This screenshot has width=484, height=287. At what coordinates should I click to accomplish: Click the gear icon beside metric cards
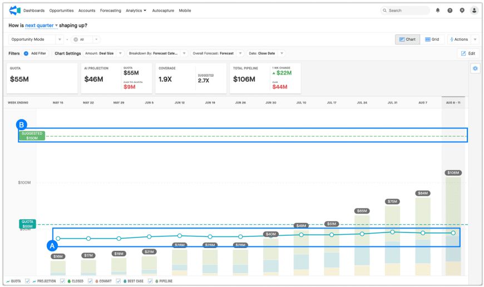pos(475,68)
